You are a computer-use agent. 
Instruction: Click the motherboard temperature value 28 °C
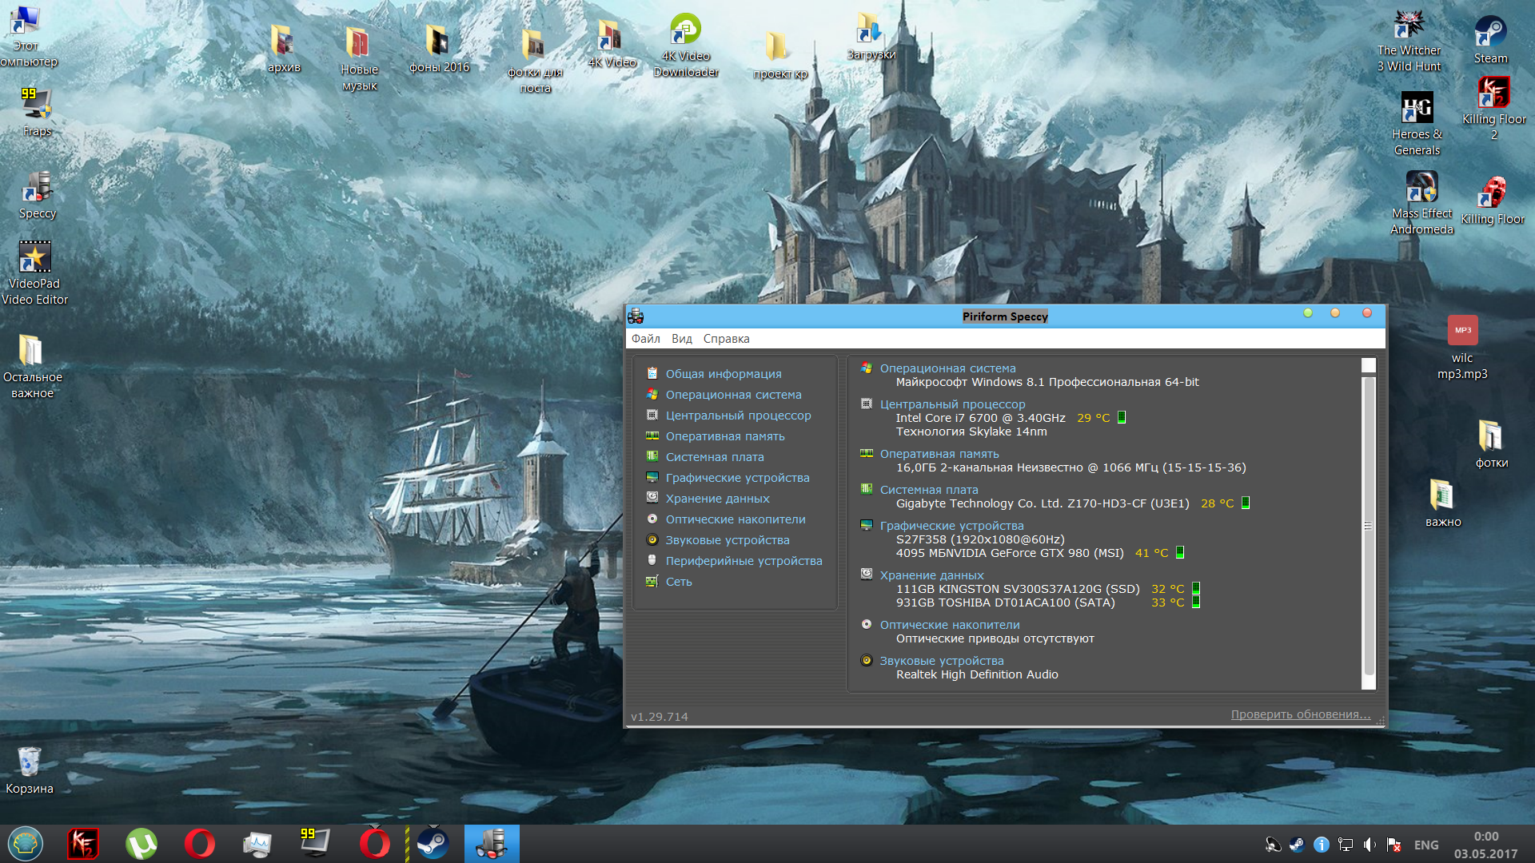(x=1217, y=503)
